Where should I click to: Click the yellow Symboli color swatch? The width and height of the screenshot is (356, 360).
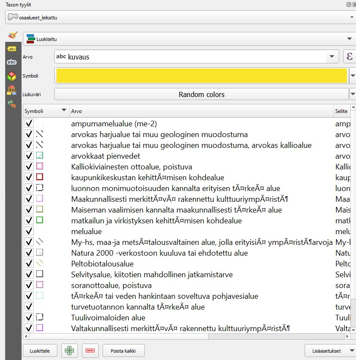(x=202, y=75)
